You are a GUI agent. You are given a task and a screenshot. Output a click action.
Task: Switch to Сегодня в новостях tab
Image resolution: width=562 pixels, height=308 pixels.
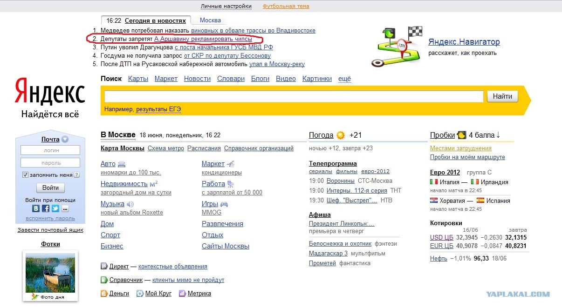coord(156,20)
